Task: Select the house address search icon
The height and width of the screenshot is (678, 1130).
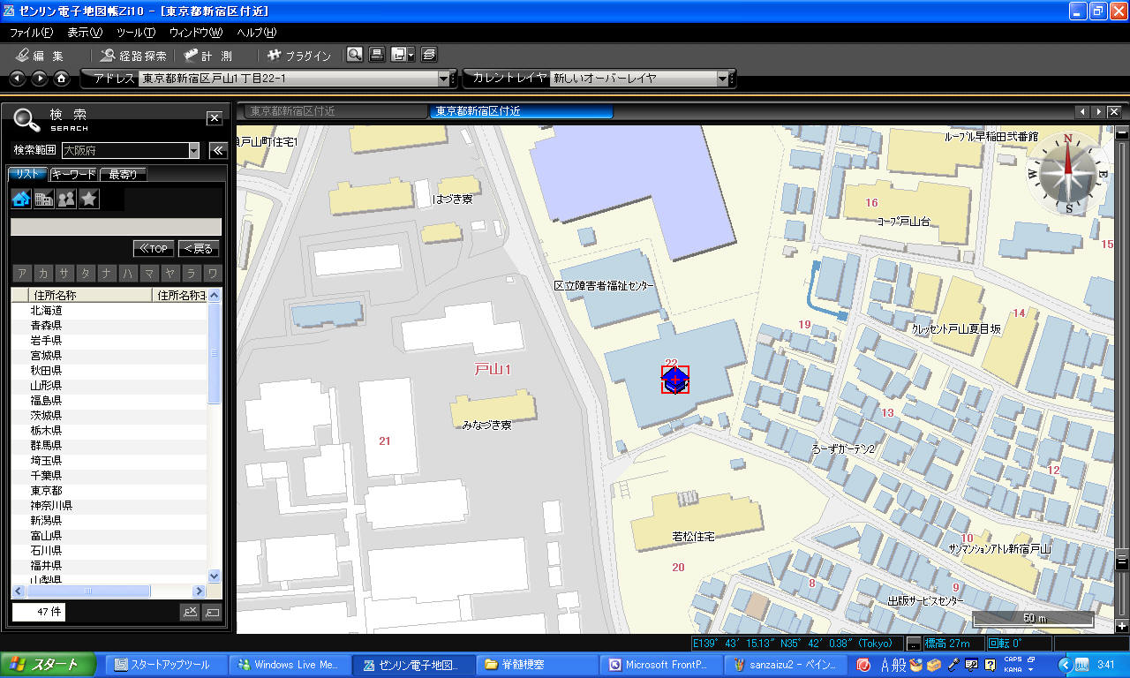Action: [x=21, y=200]
